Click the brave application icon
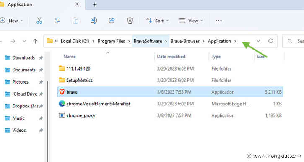This screenshot has width=304, height=162. coord(62,92)
